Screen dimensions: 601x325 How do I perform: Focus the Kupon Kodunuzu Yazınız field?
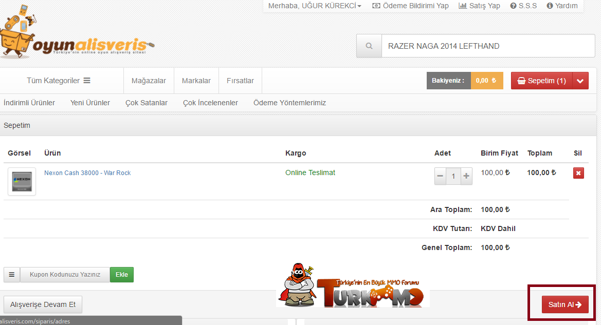click(65, 275)
